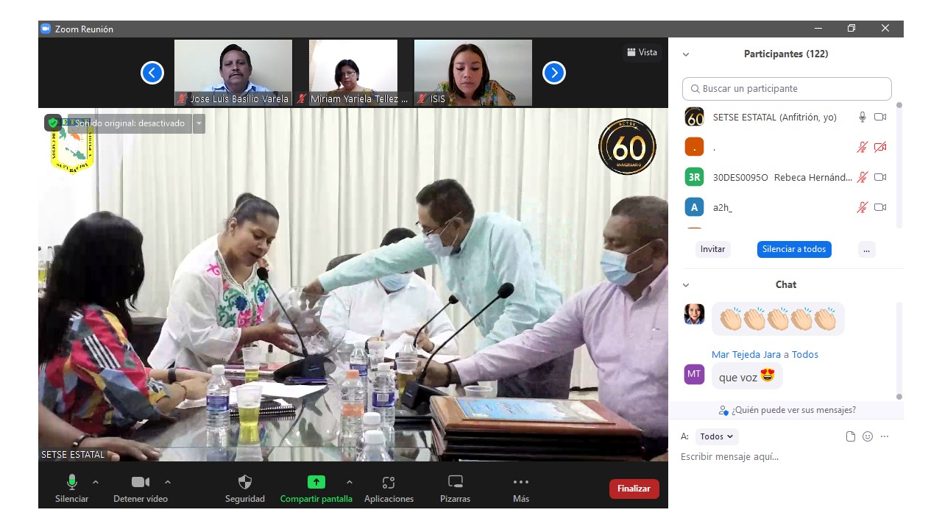Expand audio options arrow beside Silenciar
This screenshot has width=942, height=529.
pos(96,482)
